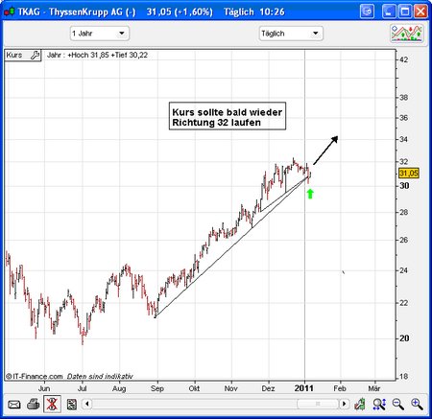Click the 'Sep' month label on time axis
This screenshot has height=419, width=432.
pos(157,388)
